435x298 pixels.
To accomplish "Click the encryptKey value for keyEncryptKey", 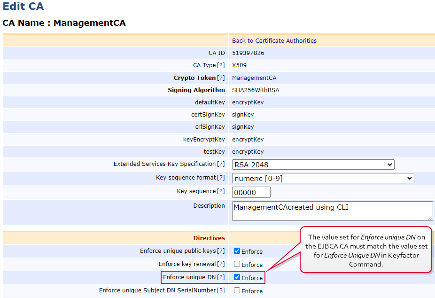I will coord(248,139).
